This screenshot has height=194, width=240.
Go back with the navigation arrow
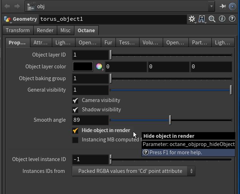7,6
